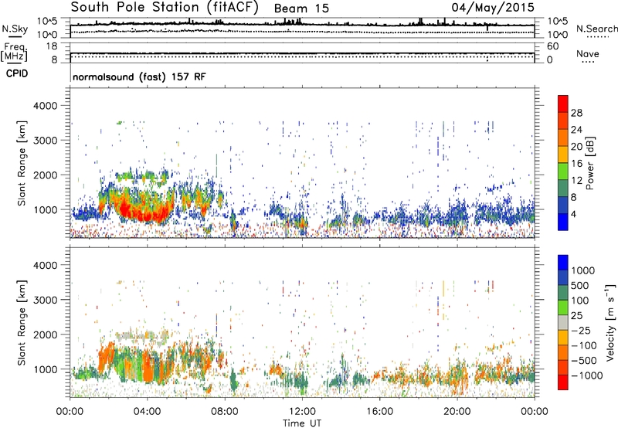
Task: Click the 'N.Search' legend label
Action: coord(597,29)
